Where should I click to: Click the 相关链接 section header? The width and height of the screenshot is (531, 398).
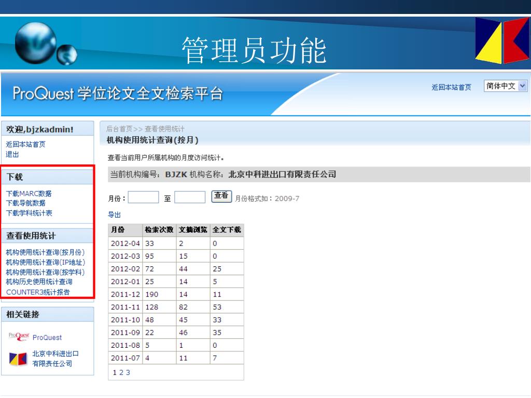click(x=48, y=315)
